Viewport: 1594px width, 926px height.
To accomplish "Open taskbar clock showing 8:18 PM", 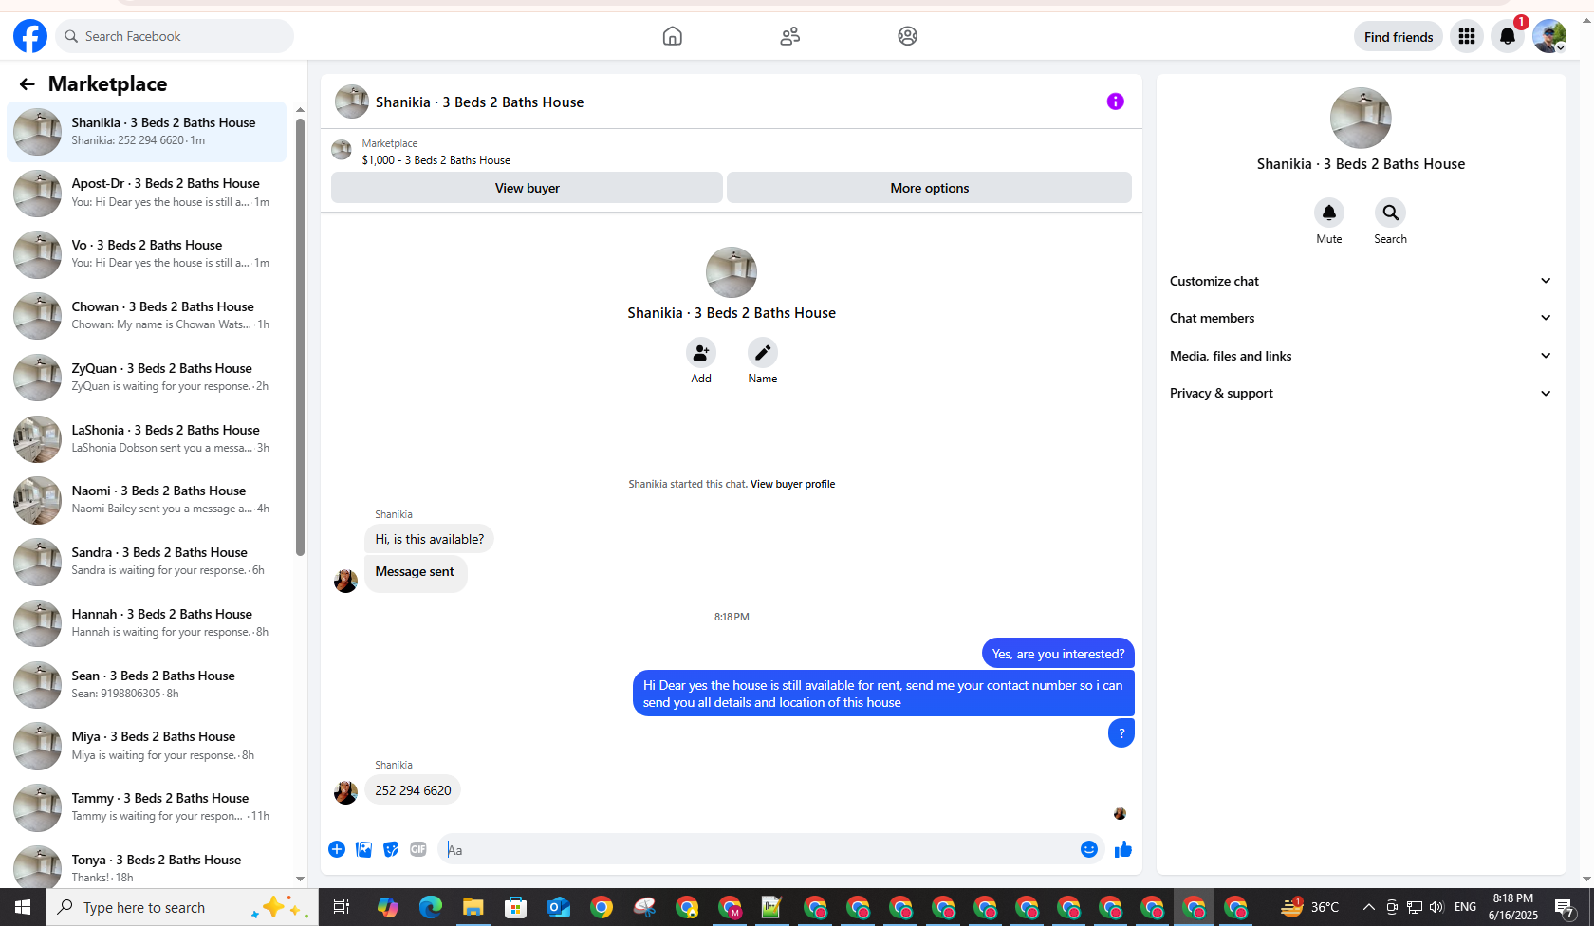I will pos(1512,907).
